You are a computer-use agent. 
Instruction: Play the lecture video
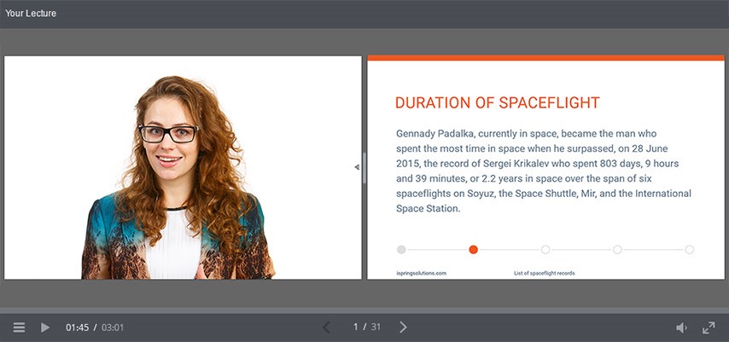pyautogui.click(x=45, y=328)
